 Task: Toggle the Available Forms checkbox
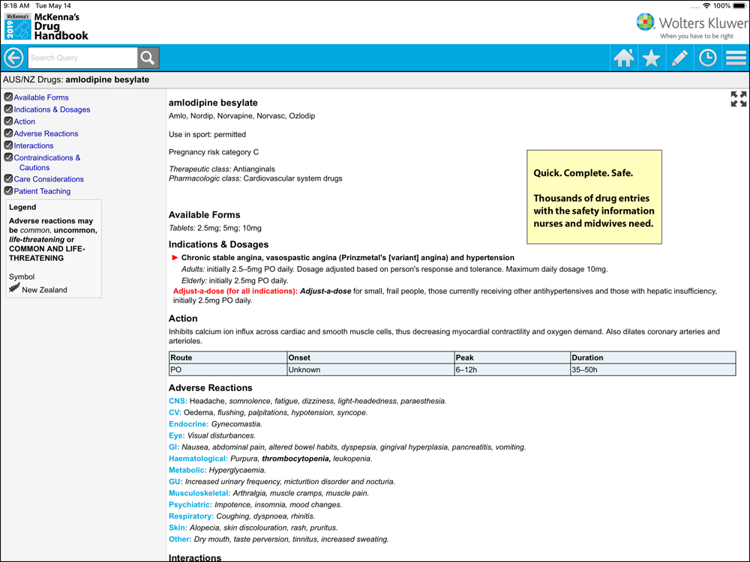(x=8, y=97)
